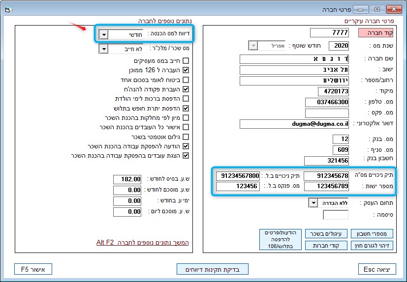Uncheck הצגת עובדים בהפסקת עבודה checkbox
The width and height of the screenshot is (407, 282).
(x=186, y=156)
